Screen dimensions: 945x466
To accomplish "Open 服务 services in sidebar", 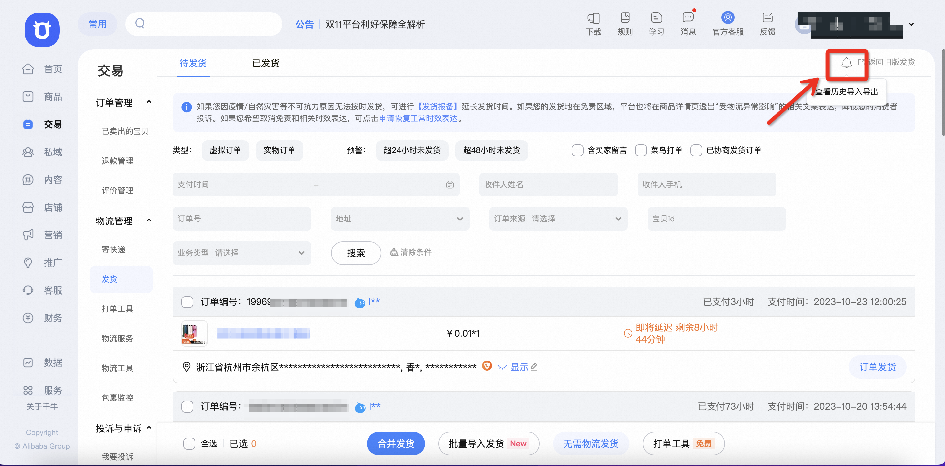I will click(x=42, y=390).
